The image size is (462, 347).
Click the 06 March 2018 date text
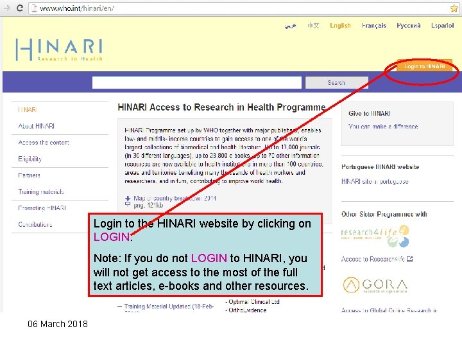coord(58,324)
